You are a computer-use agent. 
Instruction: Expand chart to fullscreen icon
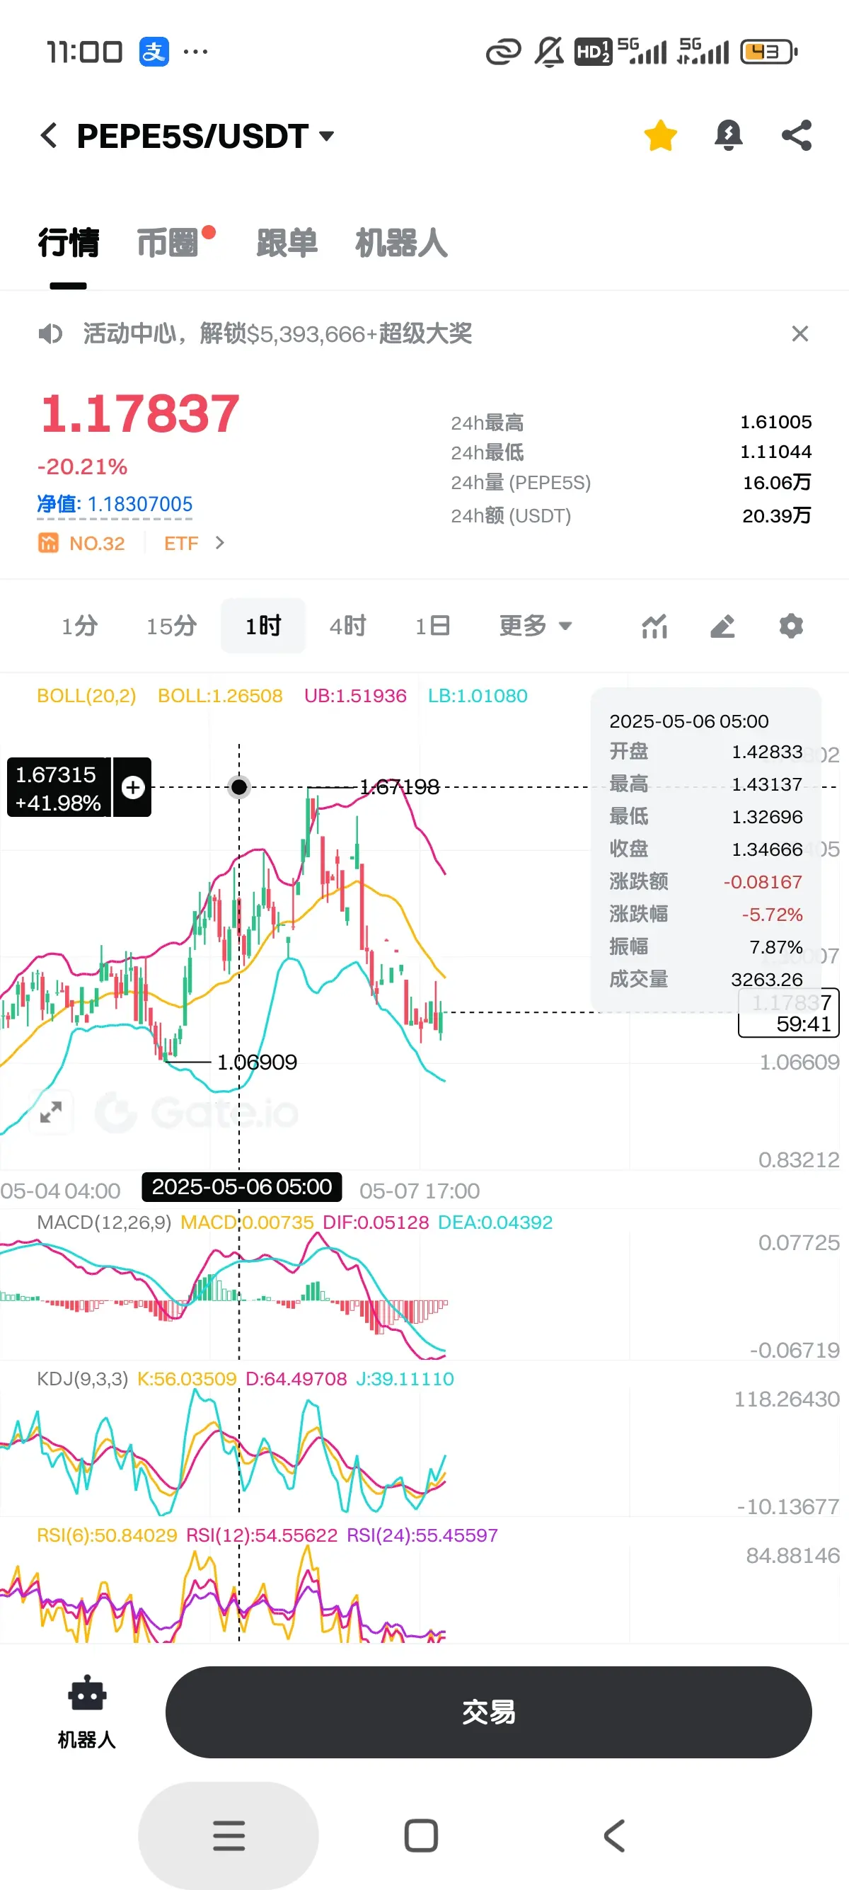[x=51, y=1111]
